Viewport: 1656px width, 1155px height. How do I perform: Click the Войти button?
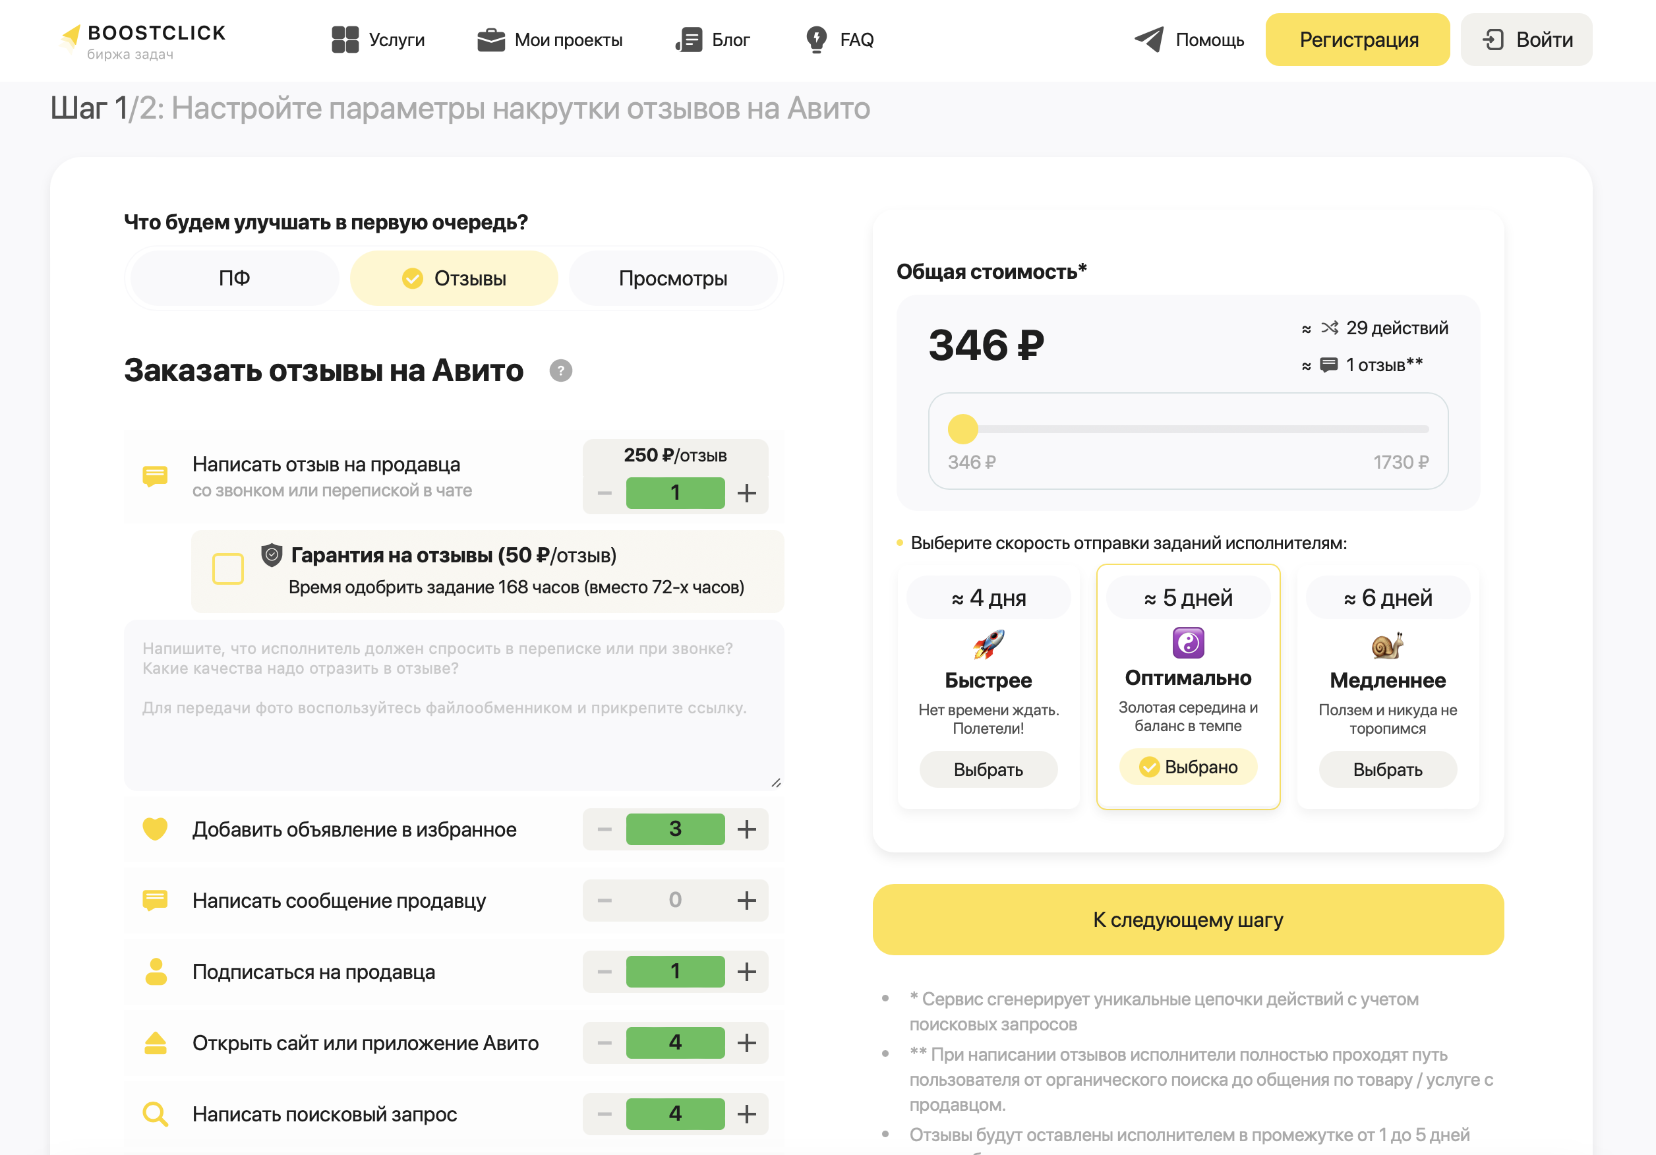(1526, 40)
